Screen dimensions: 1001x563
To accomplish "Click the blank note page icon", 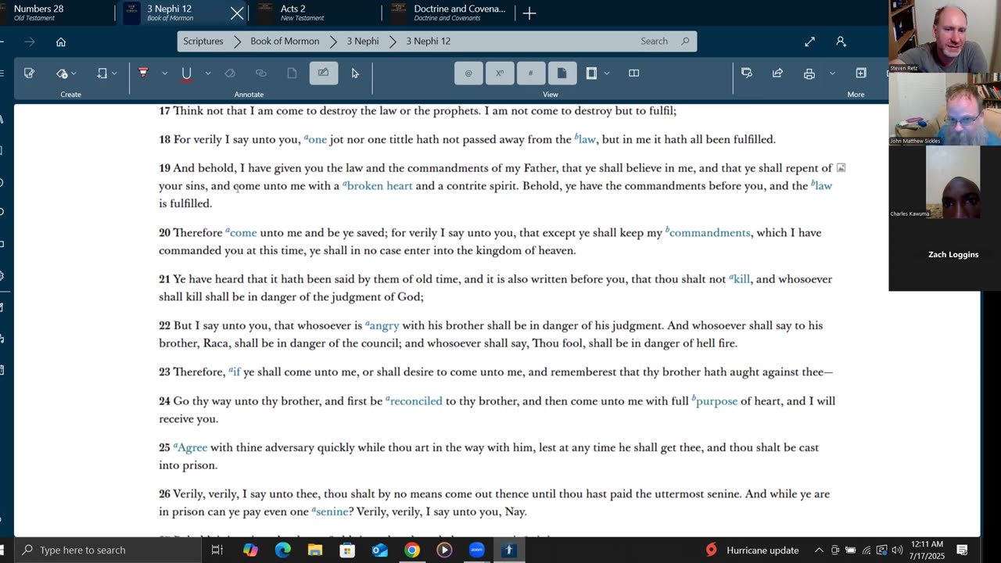I will click(292, 73).
